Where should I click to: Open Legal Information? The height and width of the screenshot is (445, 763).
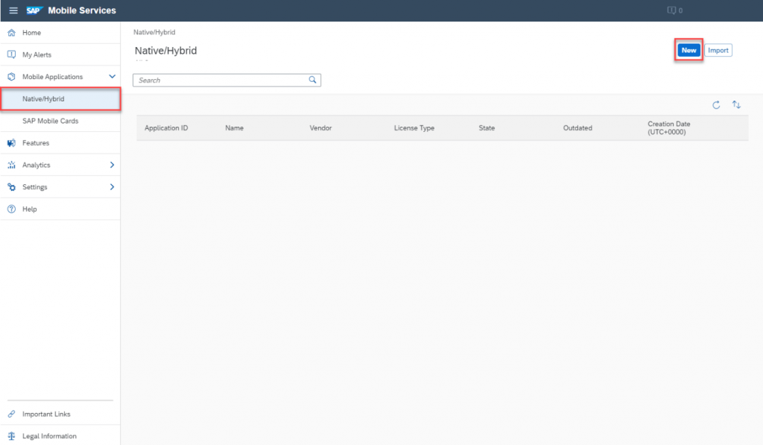coord(60,436)
